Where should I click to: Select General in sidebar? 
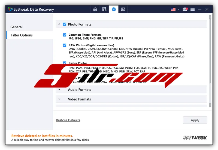pyautogui.click(x=16, y=27)
